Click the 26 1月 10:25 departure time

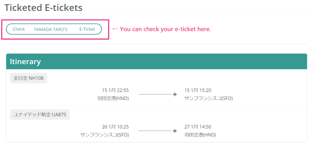pos(115,127)
